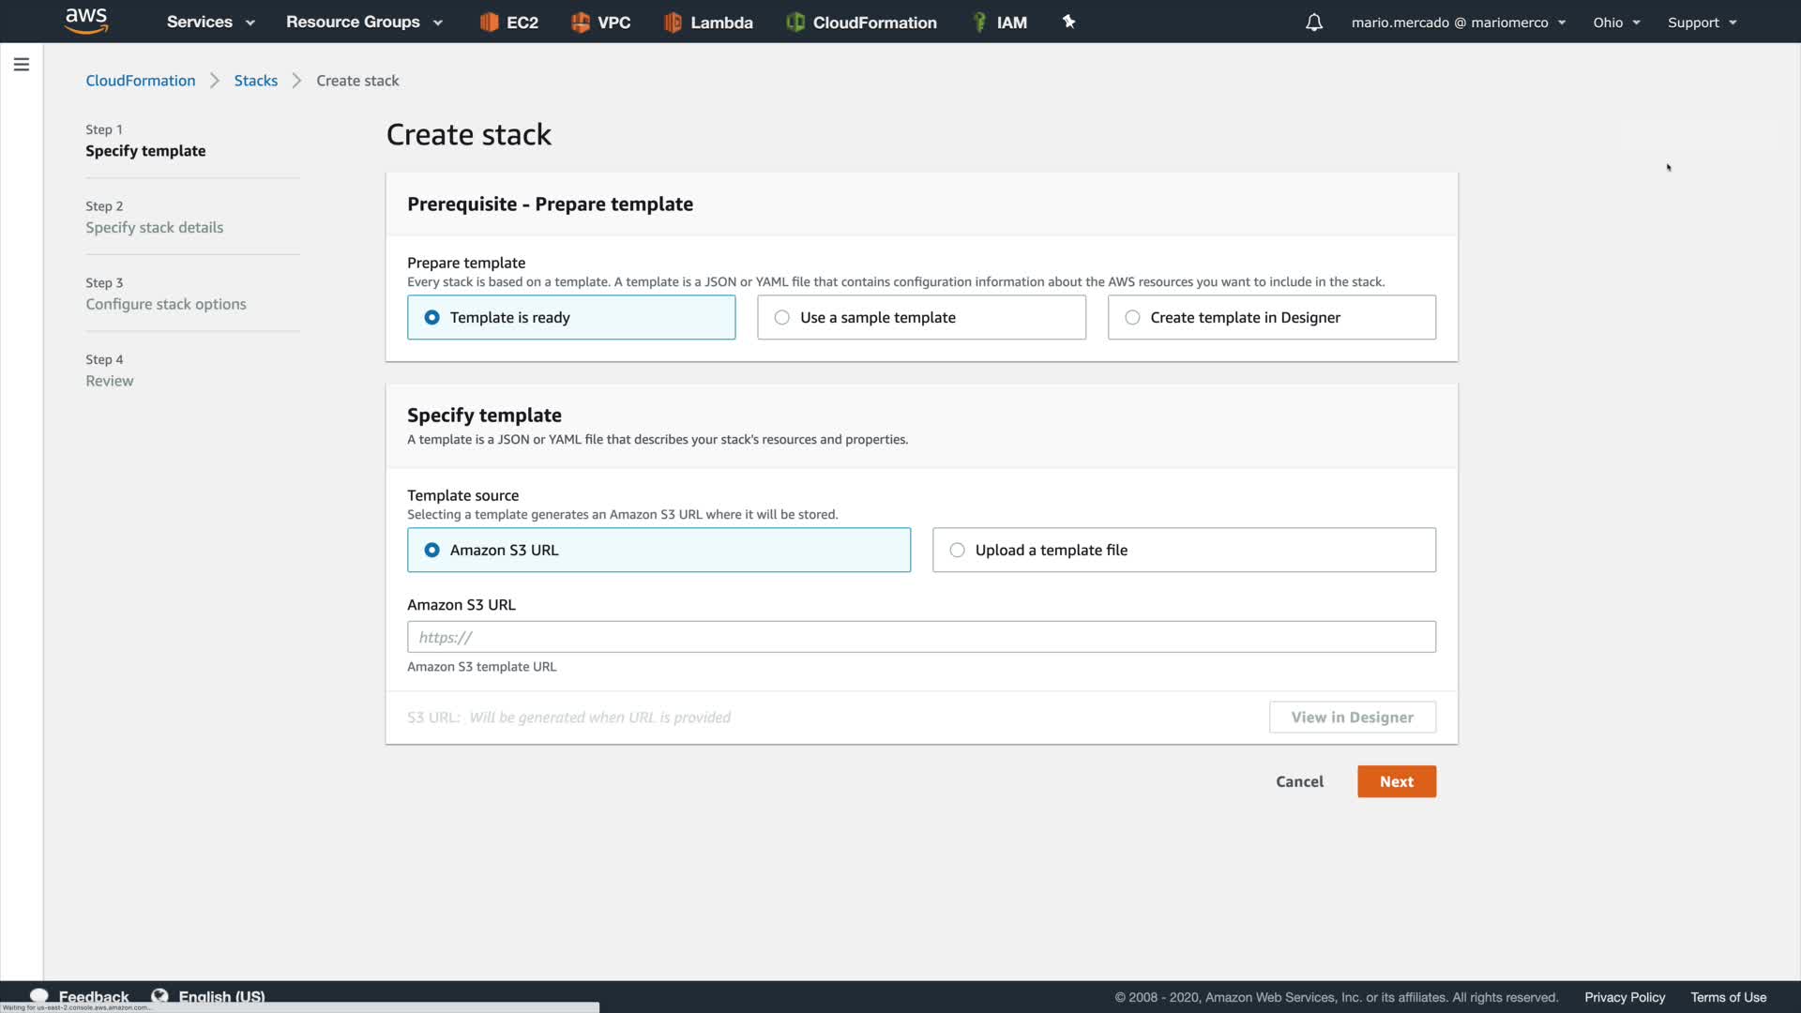Select Create template in Designer option
Image resolution: width=1801 pixels, height=1013 pixels.
coord(1270,318)
